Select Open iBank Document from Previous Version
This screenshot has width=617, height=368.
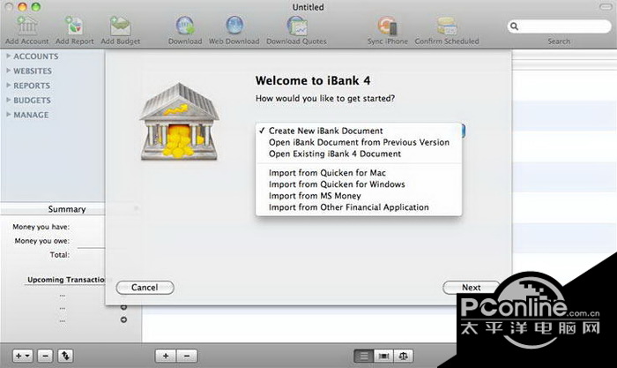tap(359, 142)
